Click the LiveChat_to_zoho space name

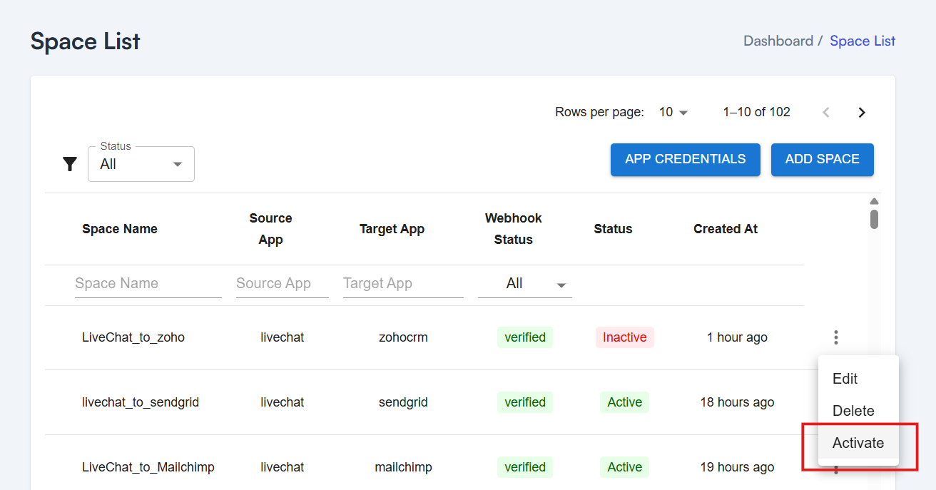point(133,337)
